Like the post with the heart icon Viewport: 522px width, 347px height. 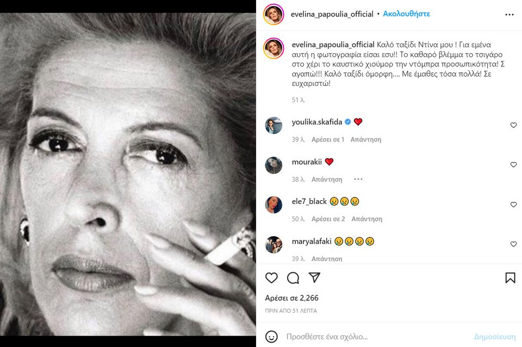271,278
